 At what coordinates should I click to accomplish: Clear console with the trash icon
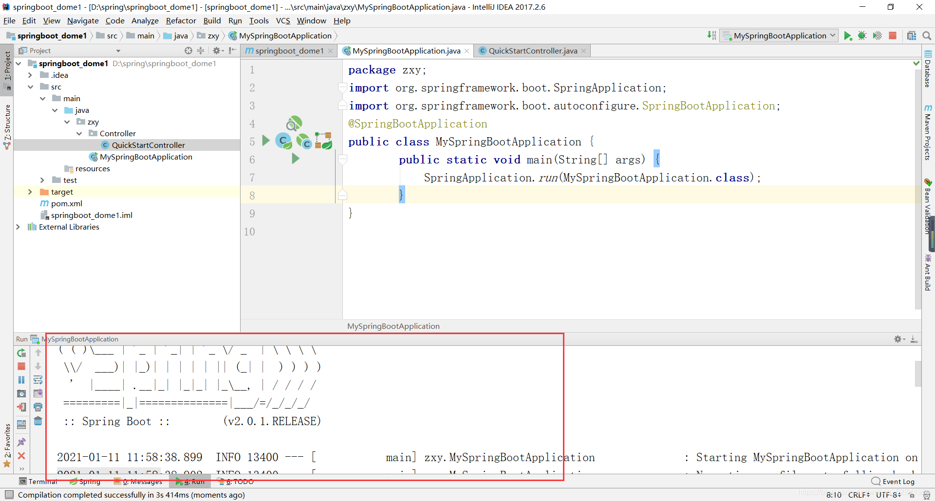(38, 421)
